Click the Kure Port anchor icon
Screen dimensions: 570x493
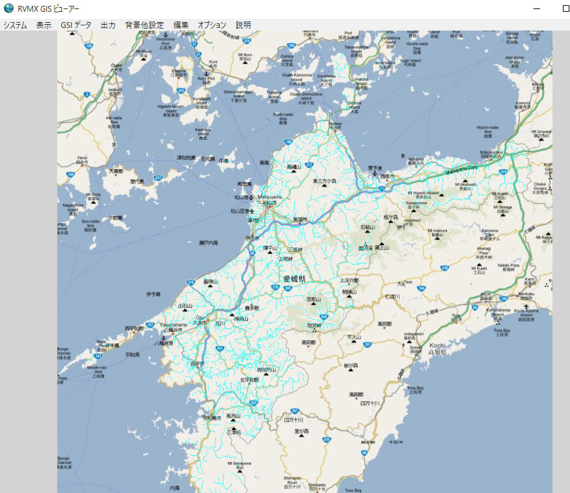pos(206,73)
